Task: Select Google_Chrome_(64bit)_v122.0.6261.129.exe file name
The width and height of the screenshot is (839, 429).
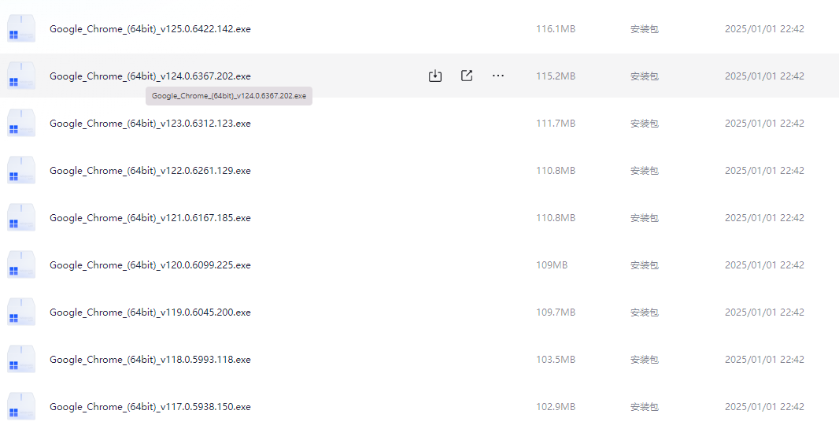Action: click(150, 171)
